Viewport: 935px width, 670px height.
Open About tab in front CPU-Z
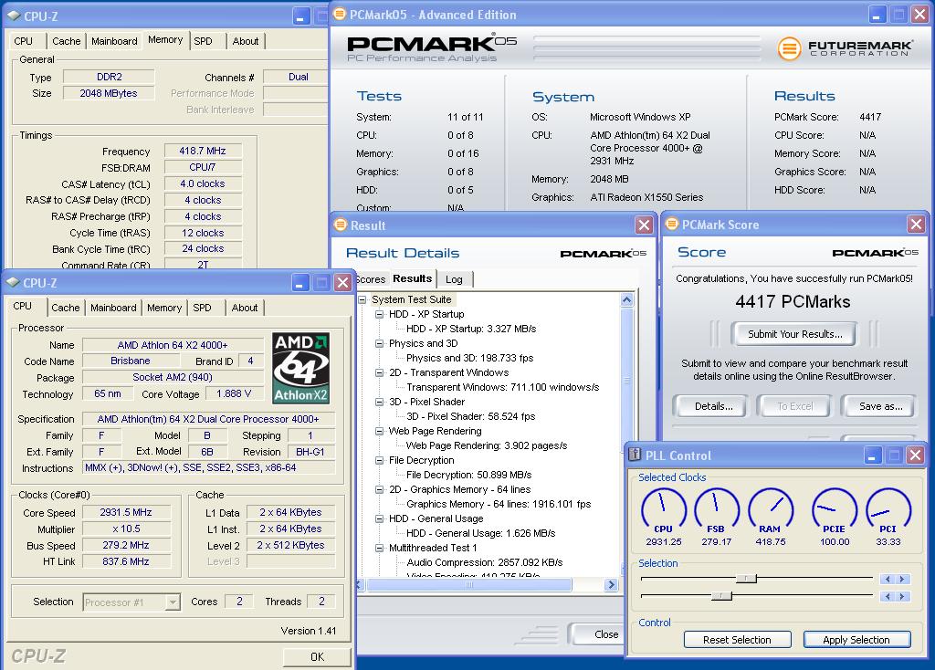pos(245,308)
